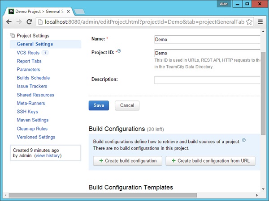The image size is (269, 201).
Task: Open help icon beside build configurations text
Action: (244, 140)
